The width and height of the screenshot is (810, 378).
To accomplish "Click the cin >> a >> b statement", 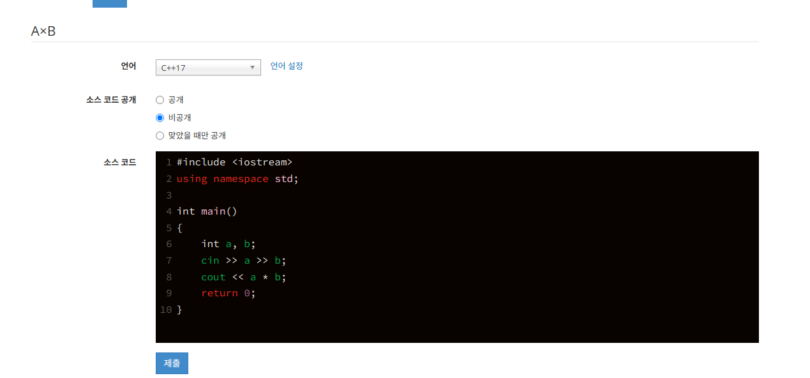I will click(x=243, y=260).
